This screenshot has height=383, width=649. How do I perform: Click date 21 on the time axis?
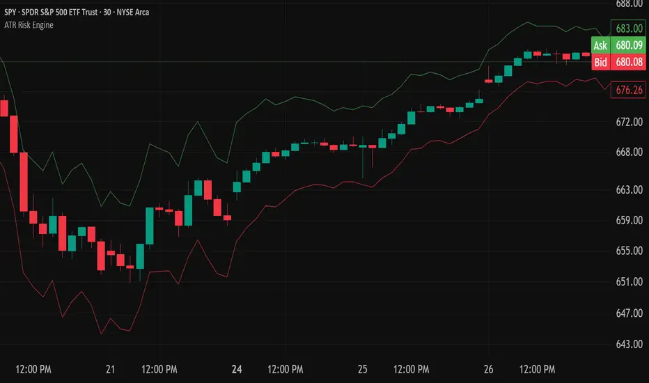click(109, 368)
